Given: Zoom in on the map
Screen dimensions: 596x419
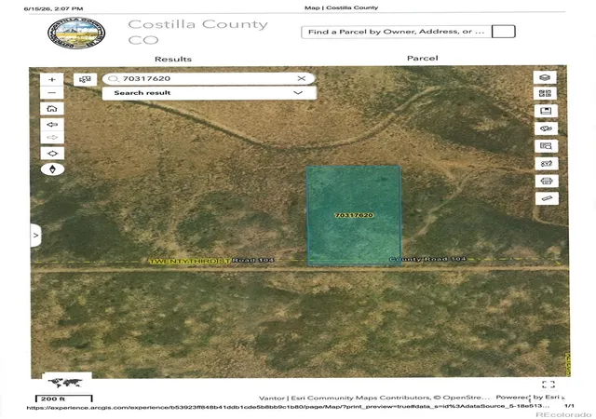Looking at the screenshot, I should tap(52, 79).
